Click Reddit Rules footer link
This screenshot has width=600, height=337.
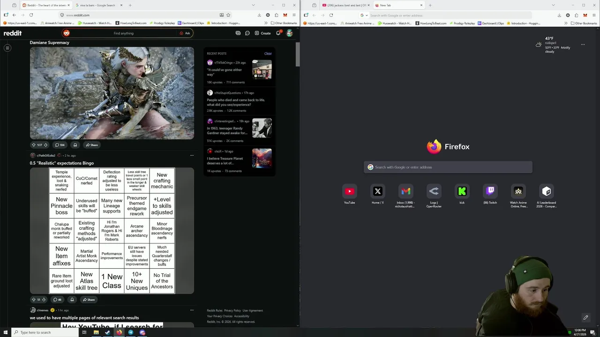[215, 310]
